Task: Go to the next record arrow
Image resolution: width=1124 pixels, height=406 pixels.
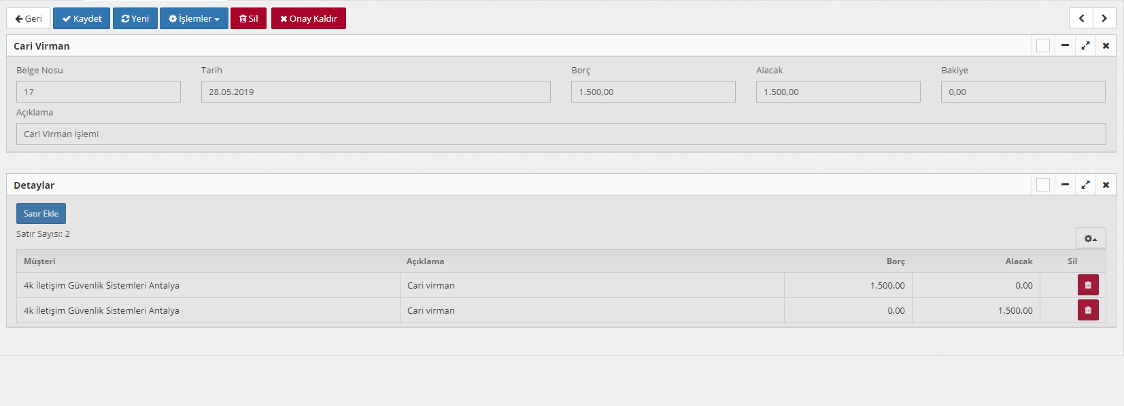Action: (1104, 18)
